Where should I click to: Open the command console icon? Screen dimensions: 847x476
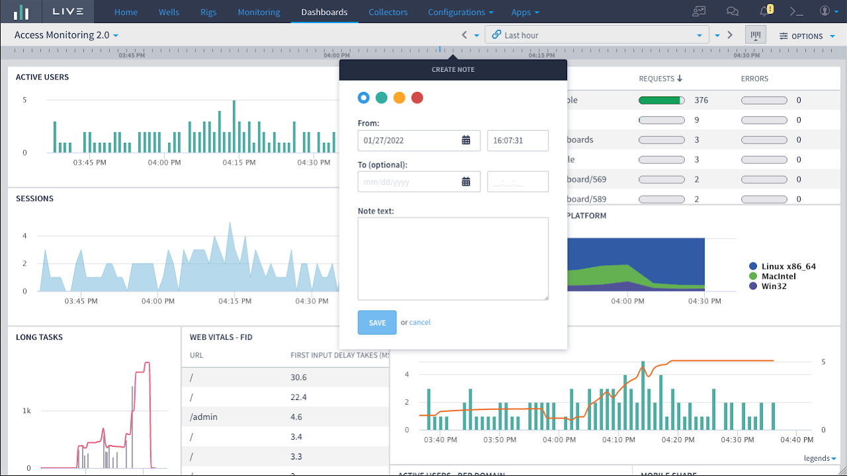(x=797, y=11)
